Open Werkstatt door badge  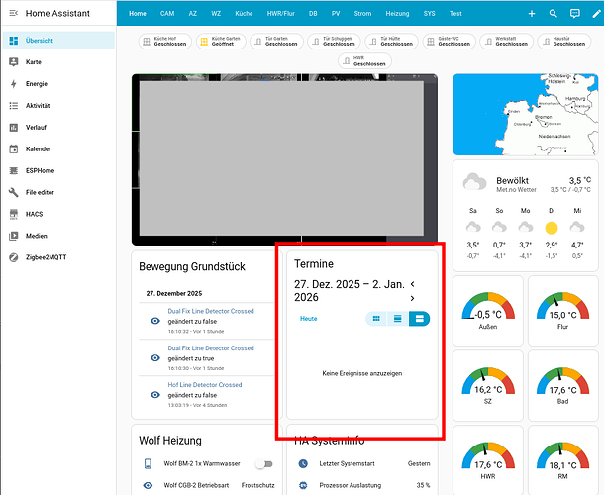(507, 42)
